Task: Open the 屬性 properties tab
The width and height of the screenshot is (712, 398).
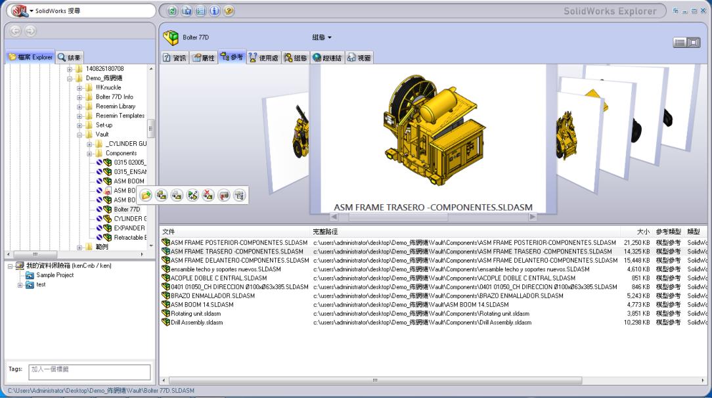Action: (204, 58)
